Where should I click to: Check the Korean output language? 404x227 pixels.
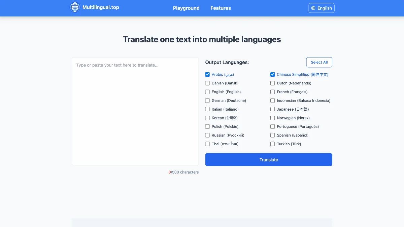[x=207, y=118]
